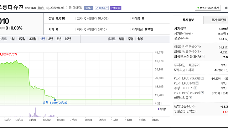Screen dimensions: 228x128
Task: Show the 월봉 monthly candle chart
Action: (140, 39)
